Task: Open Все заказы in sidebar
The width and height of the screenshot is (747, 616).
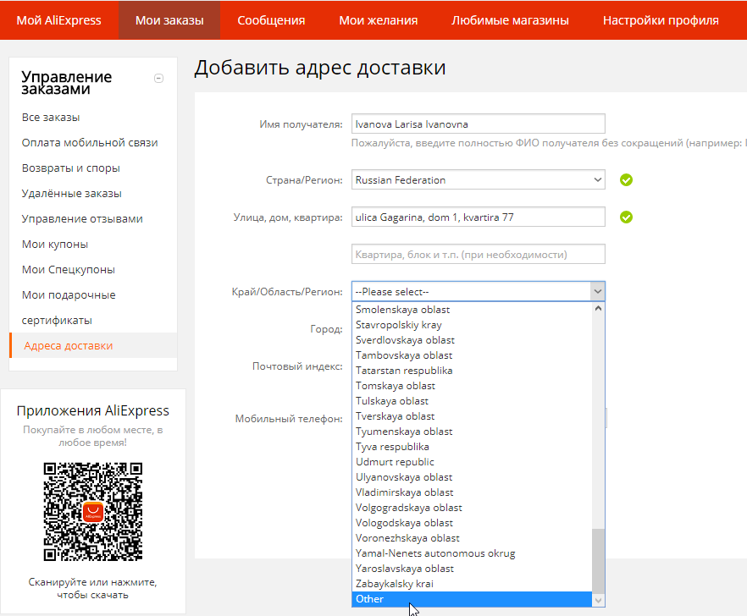Action: click(x=51, y=117)
